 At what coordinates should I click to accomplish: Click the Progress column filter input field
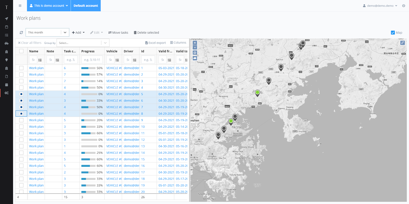click(92, 60)
